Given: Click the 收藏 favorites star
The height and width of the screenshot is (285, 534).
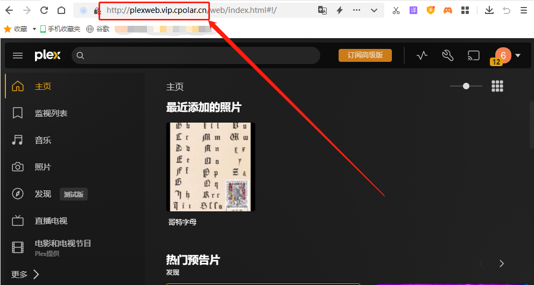Looking at the screenshot, I should [x=8, y=29].
